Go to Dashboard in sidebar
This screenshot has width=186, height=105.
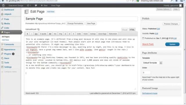coord(9,10)
